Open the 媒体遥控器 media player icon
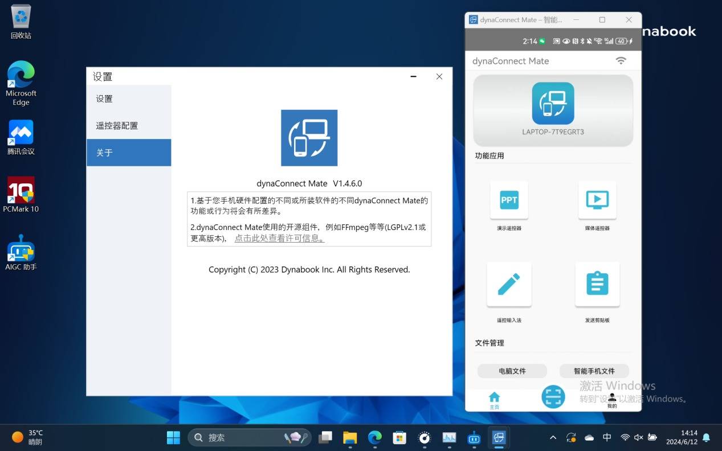 (x=597, y=200)
